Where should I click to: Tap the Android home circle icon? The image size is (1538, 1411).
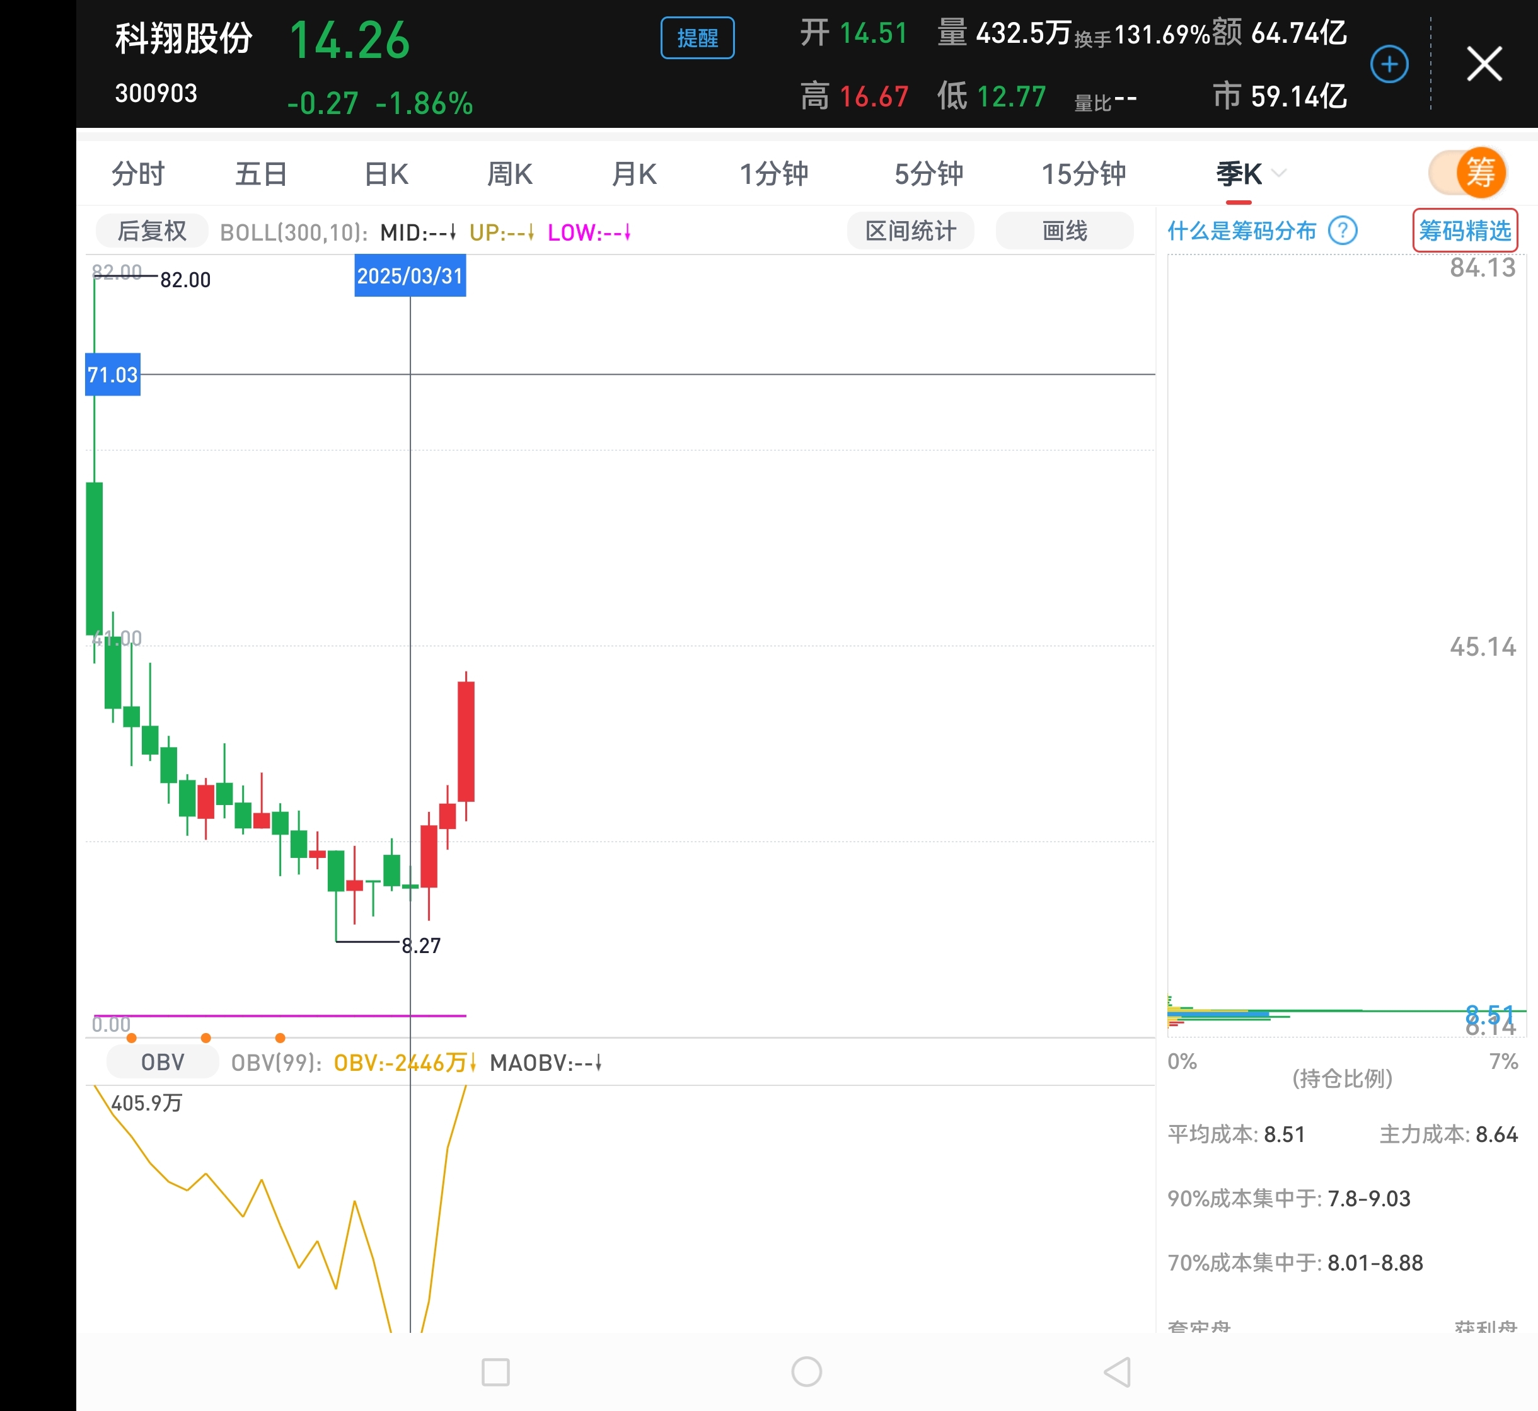[806, 1372]
